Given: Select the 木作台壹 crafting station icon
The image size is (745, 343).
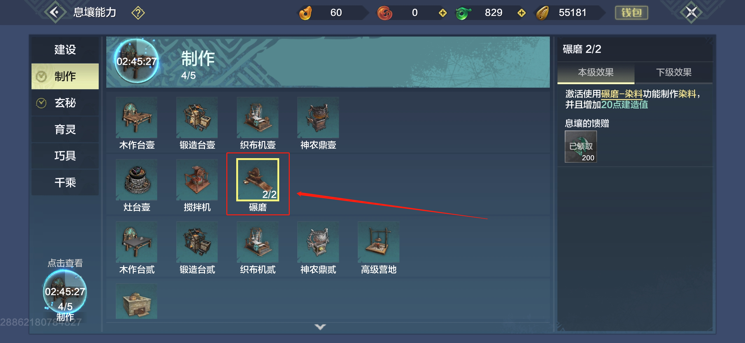Looking at the screenshot, I should click(137, 117).
